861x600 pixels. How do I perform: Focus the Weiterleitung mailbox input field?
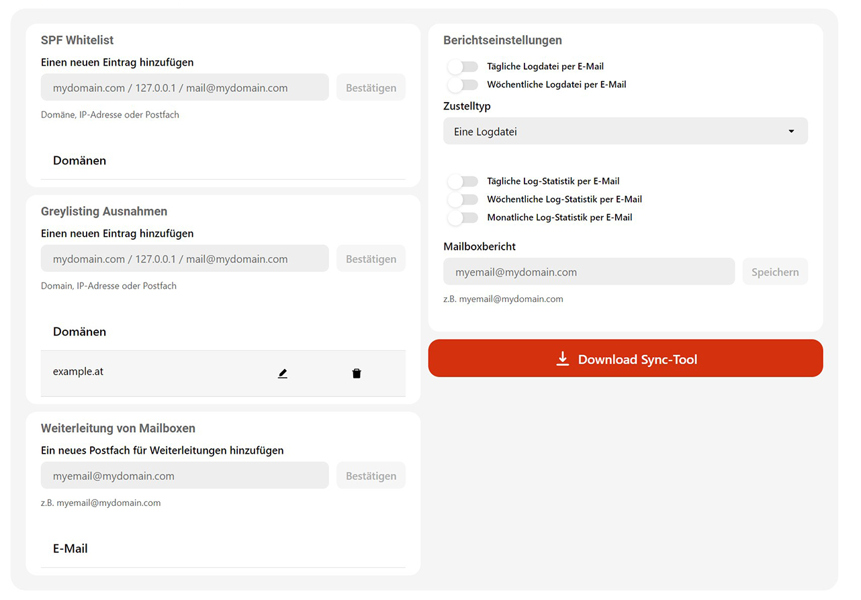(x=185, y=476)
